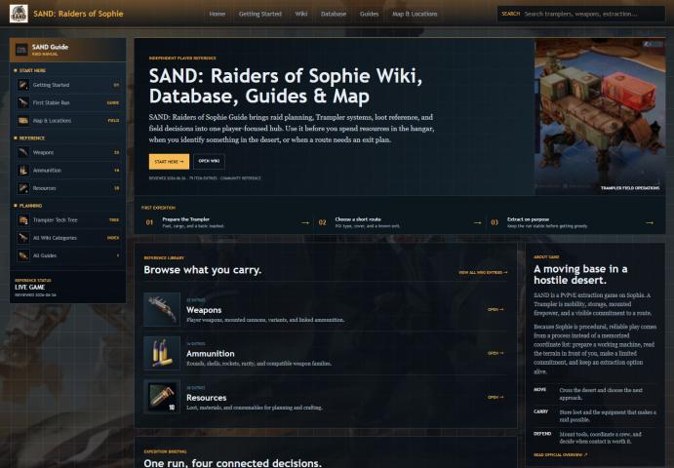Click the 'First Stable Run' sidebar label

[x=51, y=102]
